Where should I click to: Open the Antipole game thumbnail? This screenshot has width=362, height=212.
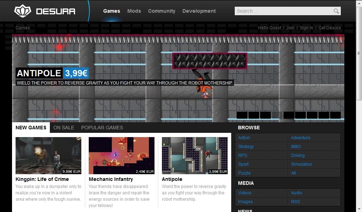(x=195, y=155)
